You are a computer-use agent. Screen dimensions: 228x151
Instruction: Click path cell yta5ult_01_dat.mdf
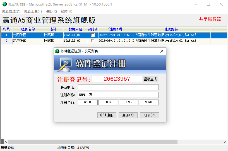point(171,35)
